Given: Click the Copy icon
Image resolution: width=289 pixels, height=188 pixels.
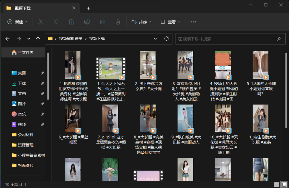Looking at the screenshot, I should [x=56, y=22].
